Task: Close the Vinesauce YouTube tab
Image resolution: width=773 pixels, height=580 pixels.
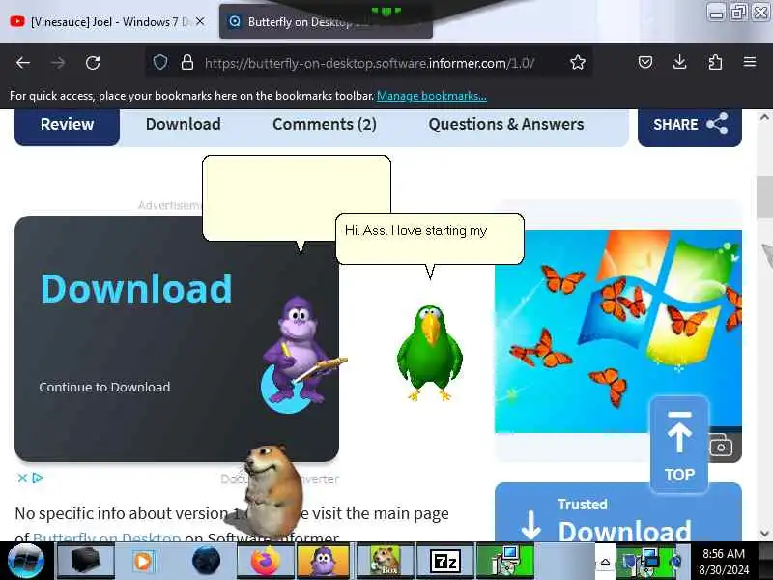Action: pos(200,21)
